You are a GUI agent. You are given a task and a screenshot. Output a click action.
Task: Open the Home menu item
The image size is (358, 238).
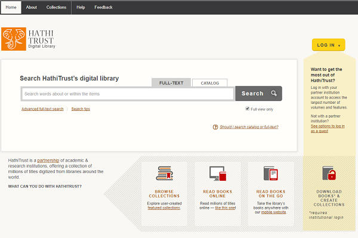point(11,7)
